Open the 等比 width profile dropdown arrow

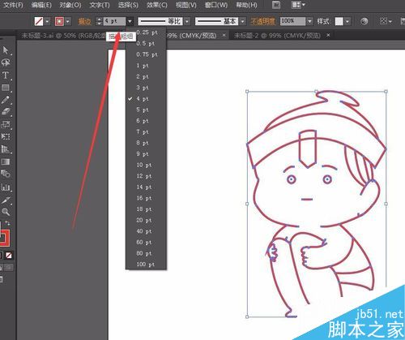tap(187, 21)
